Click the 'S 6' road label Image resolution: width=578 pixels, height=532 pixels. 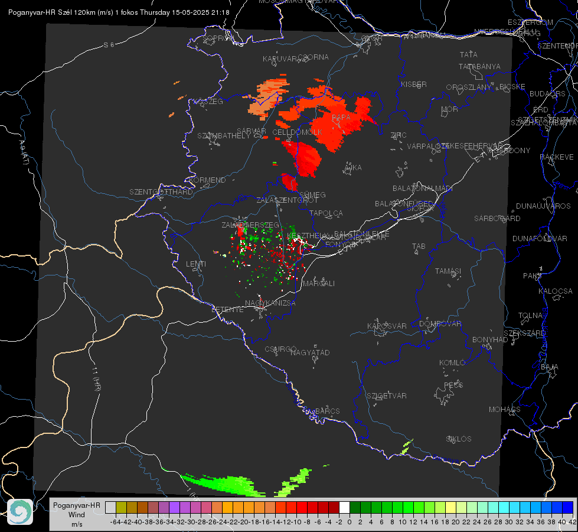click(109, 45)
